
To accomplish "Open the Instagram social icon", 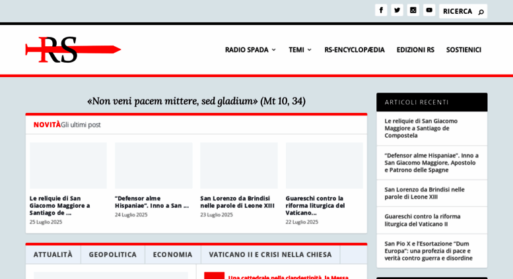I will [x=413, y=10].
